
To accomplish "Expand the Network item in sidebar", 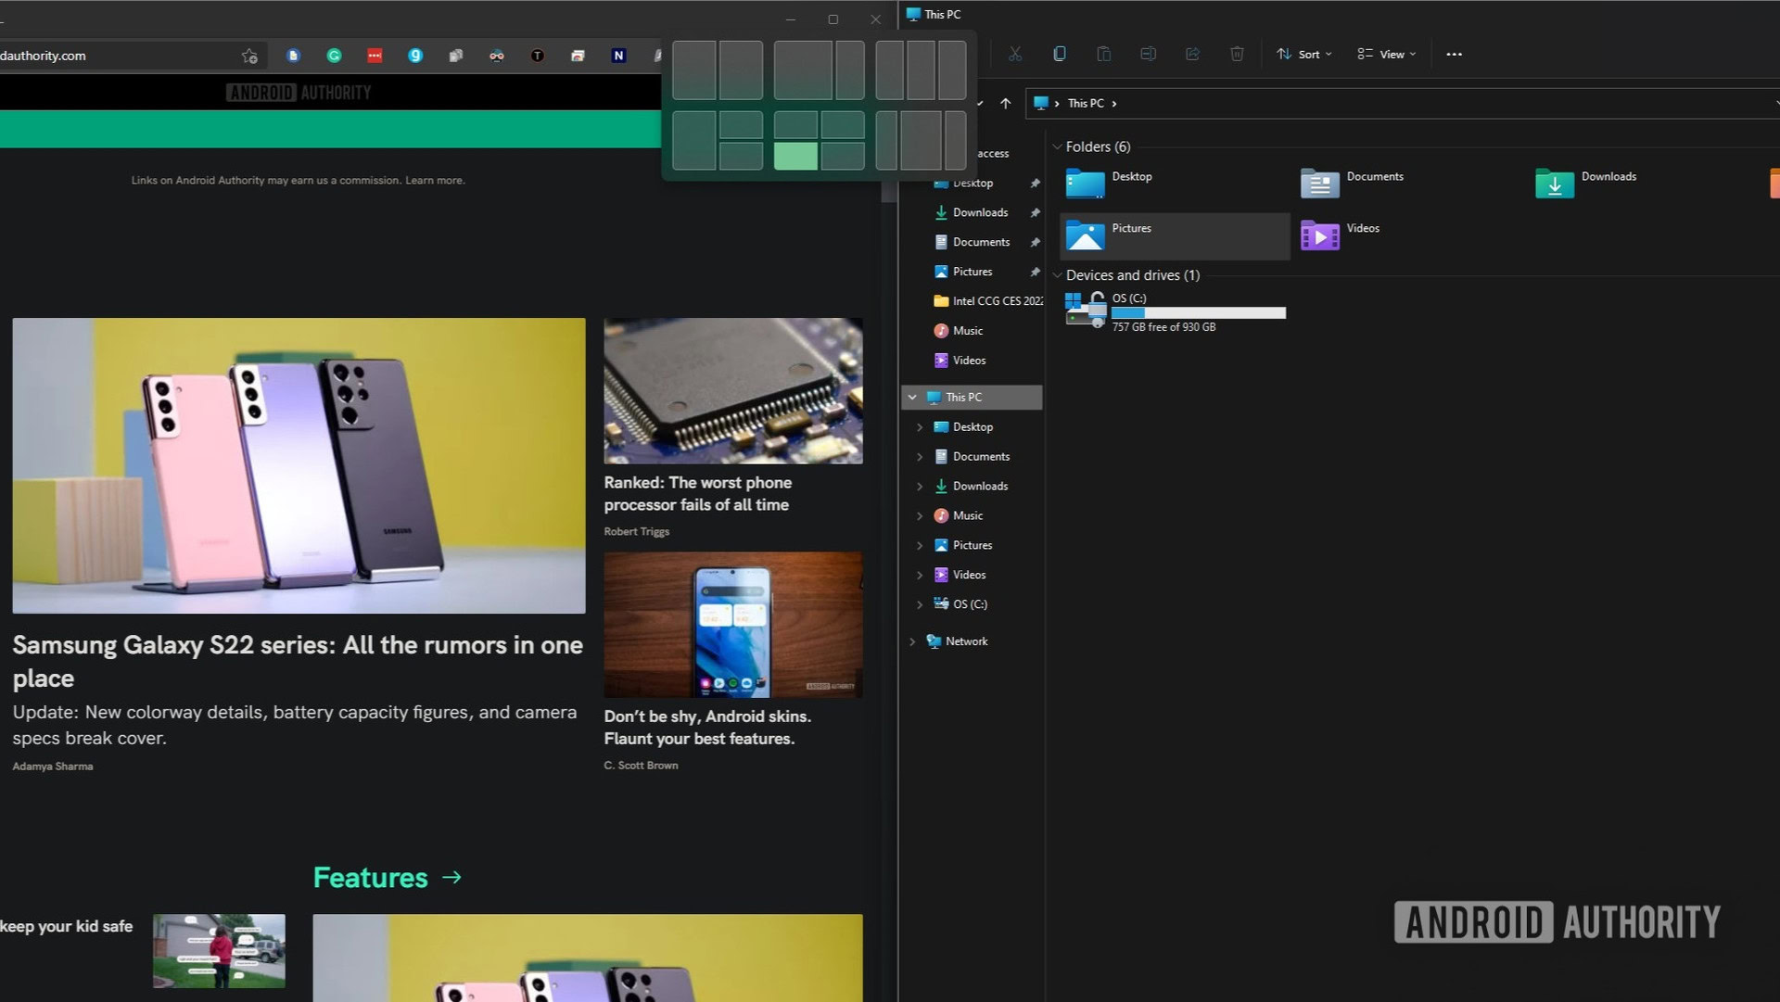I will (912, 641).
